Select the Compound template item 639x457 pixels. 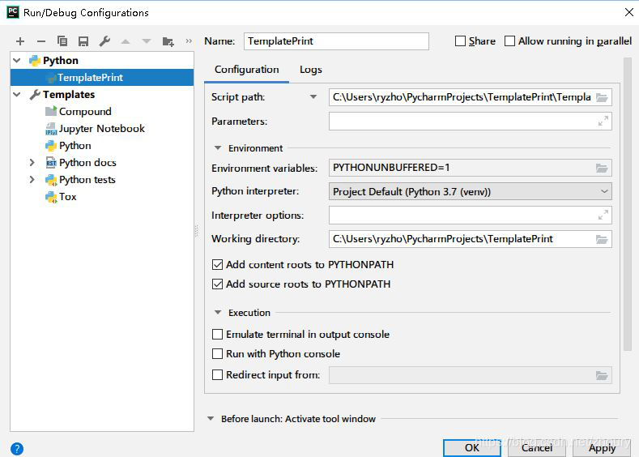pyautogui.click(x=85, y=111)
